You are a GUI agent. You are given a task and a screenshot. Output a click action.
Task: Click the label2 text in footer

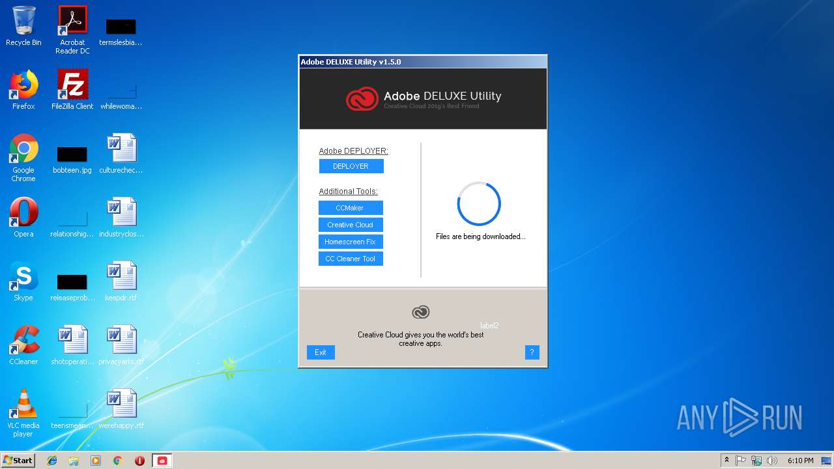(x=489, y=325)
